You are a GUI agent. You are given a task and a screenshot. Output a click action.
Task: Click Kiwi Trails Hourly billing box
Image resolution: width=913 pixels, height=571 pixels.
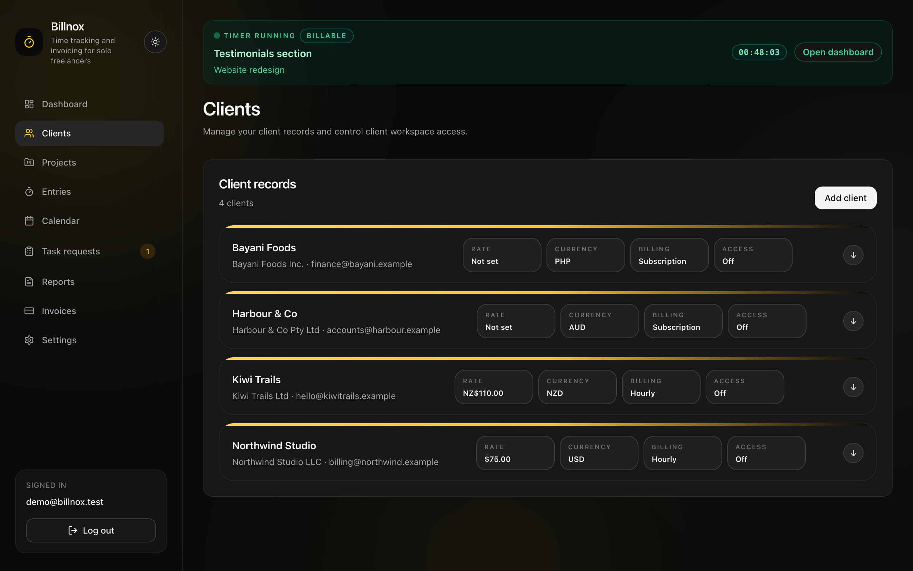click(661, 387)
